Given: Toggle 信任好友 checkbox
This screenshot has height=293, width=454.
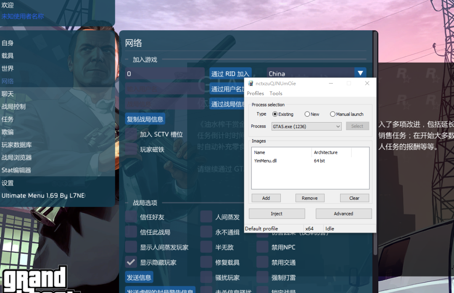Looking at the screenshot, I should tap(131, 217).
